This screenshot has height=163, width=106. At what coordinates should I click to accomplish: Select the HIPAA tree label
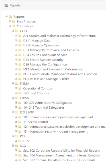coord(25,98)
